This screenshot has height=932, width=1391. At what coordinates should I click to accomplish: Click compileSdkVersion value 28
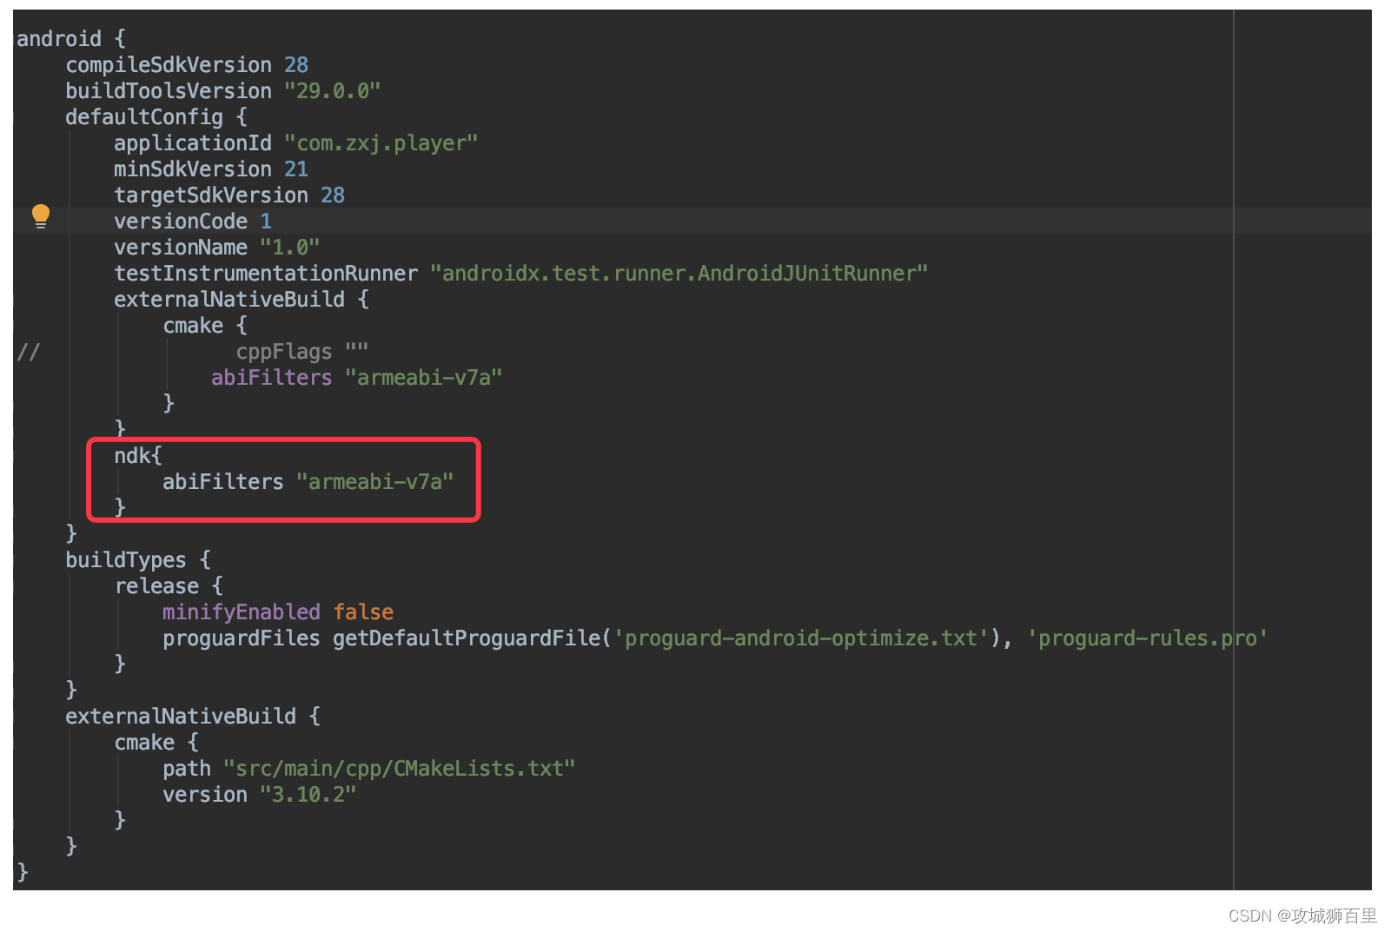click(x=296, y=65)
